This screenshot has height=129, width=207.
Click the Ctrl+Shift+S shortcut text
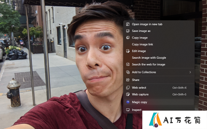point(180,94)
